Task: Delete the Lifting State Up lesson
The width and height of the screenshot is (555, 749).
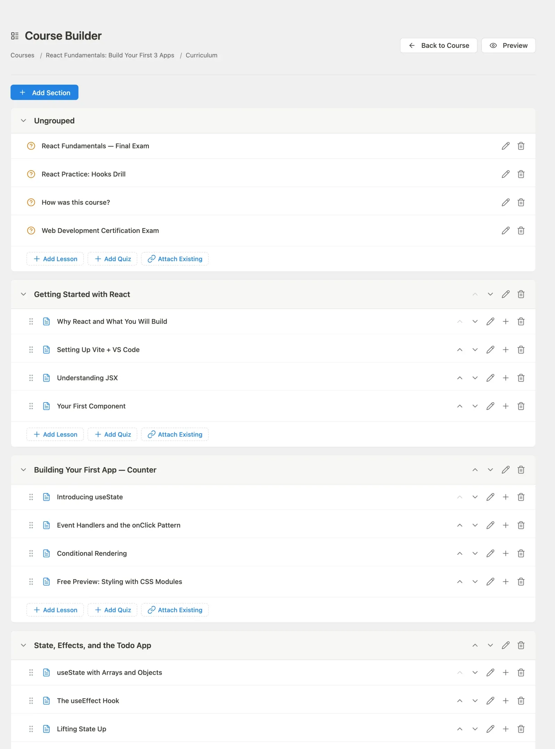Action: (521, 729)
